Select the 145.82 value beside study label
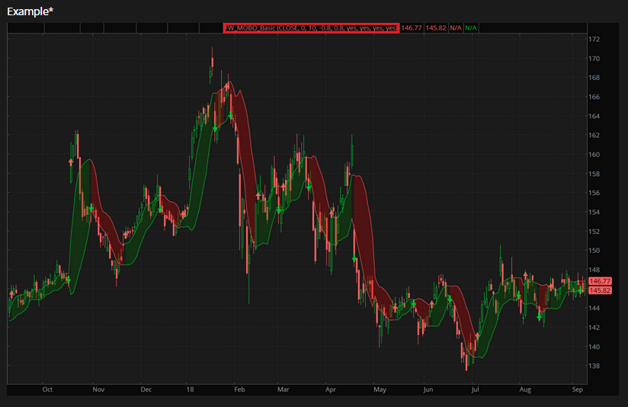Viewport: 628px width, 407px height. pos(436,27)
